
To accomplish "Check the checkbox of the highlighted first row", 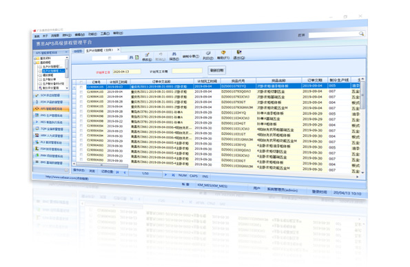I will (81, 87).
